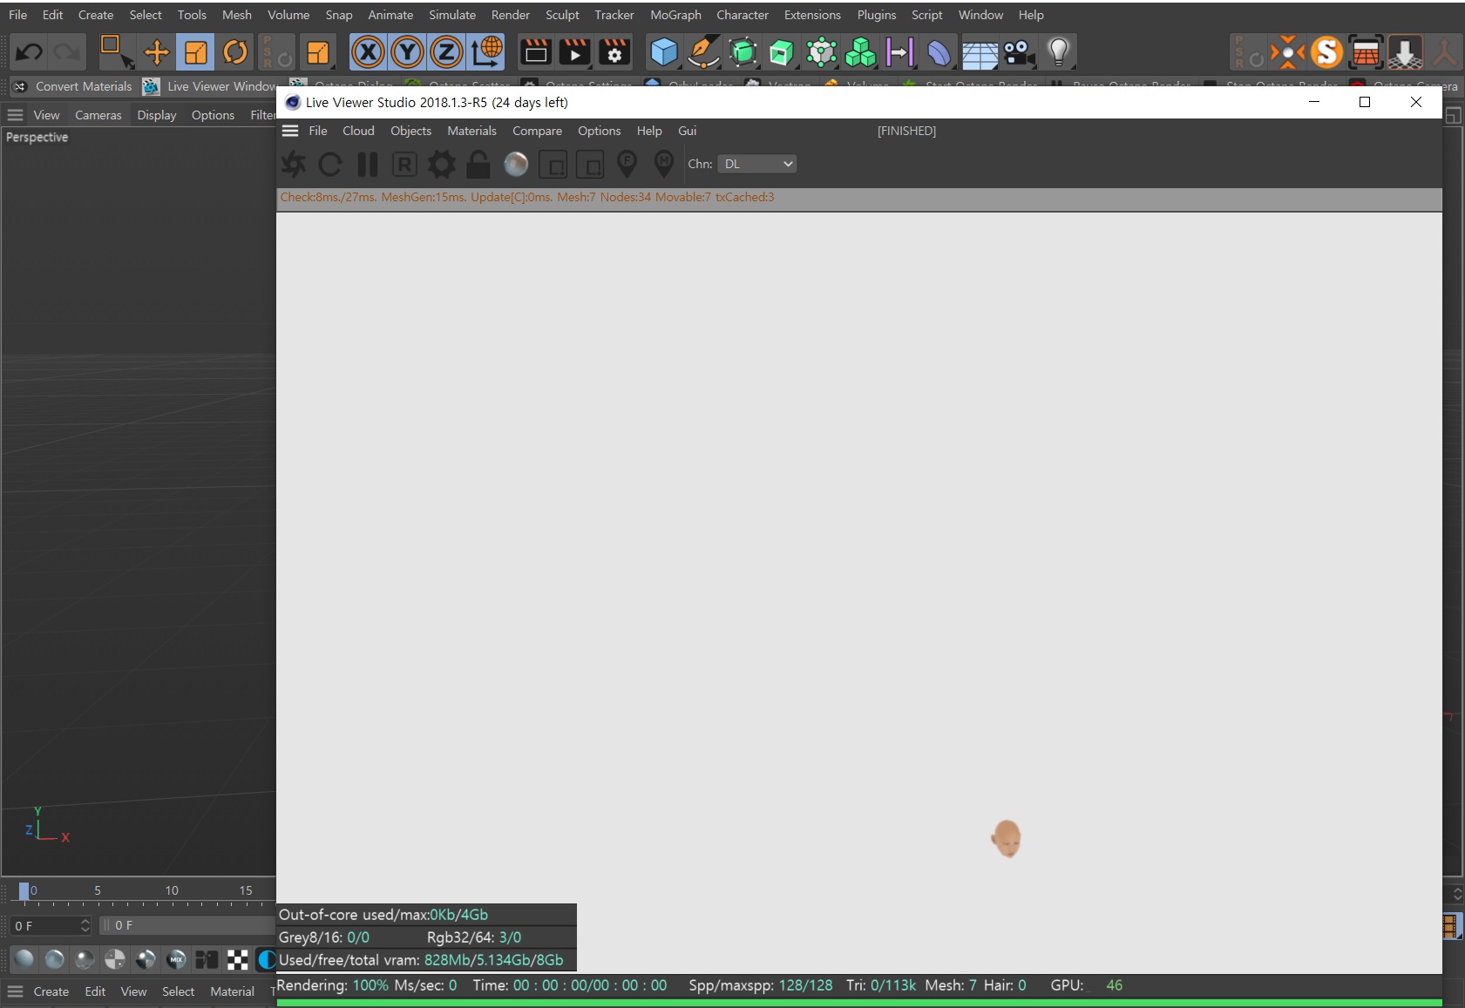Screen dimensions: 1465x1008
Task: Toggle Z axis lock
Action: pyautogui.click(x=446, y=52)
